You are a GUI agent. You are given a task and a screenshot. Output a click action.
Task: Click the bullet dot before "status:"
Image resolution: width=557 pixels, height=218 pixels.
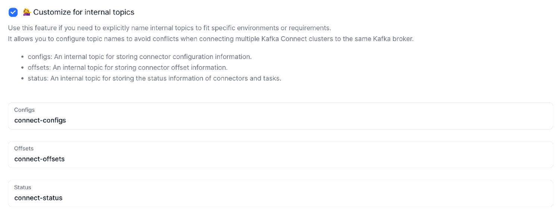pos(23,79)
